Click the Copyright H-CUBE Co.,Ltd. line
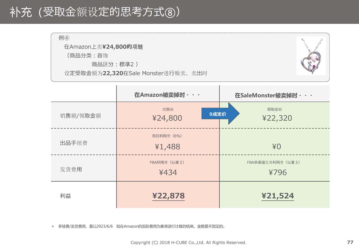Screen dimensions: 359x248 coord(188,243)
